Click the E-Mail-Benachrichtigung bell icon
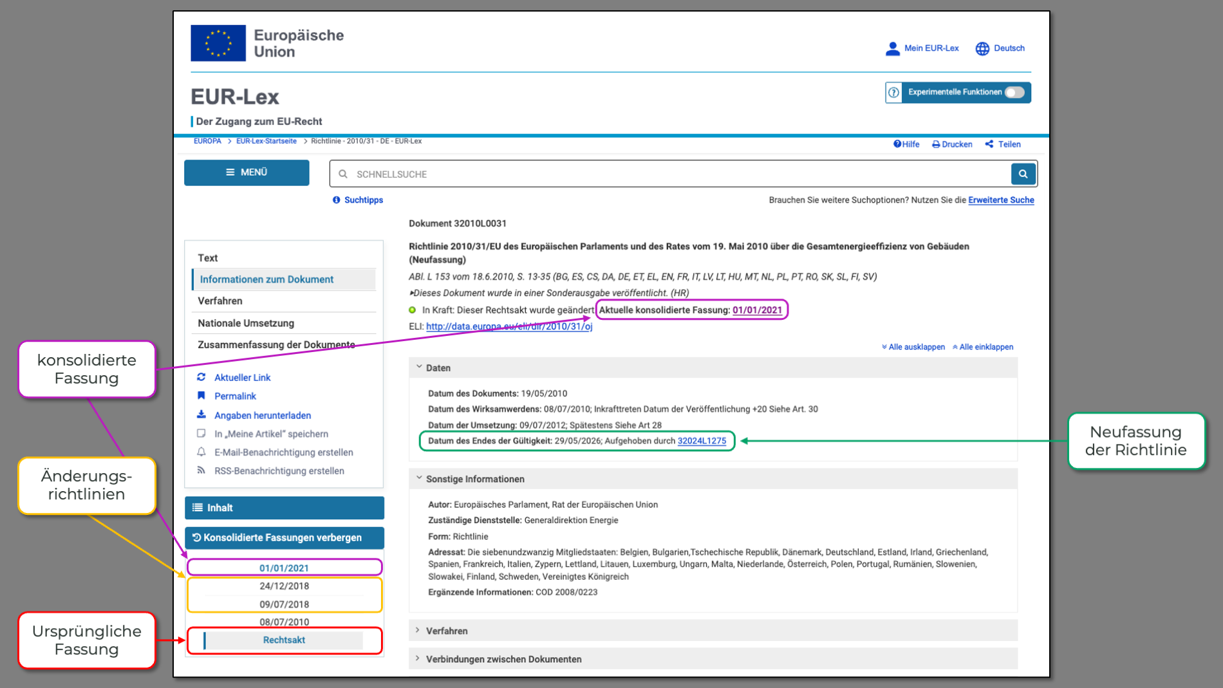Screen dimensions: 1223x688 201,452
